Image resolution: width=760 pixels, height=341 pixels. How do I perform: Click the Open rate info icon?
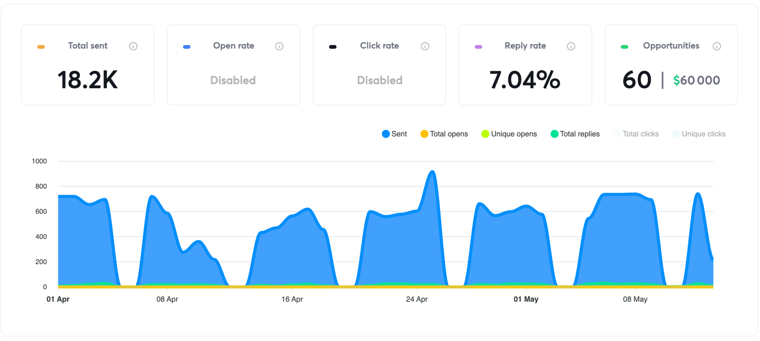[x=279, y=46]
